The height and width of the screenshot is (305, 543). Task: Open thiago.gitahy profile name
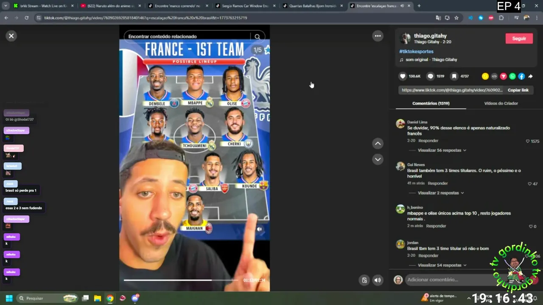(430, 36)
